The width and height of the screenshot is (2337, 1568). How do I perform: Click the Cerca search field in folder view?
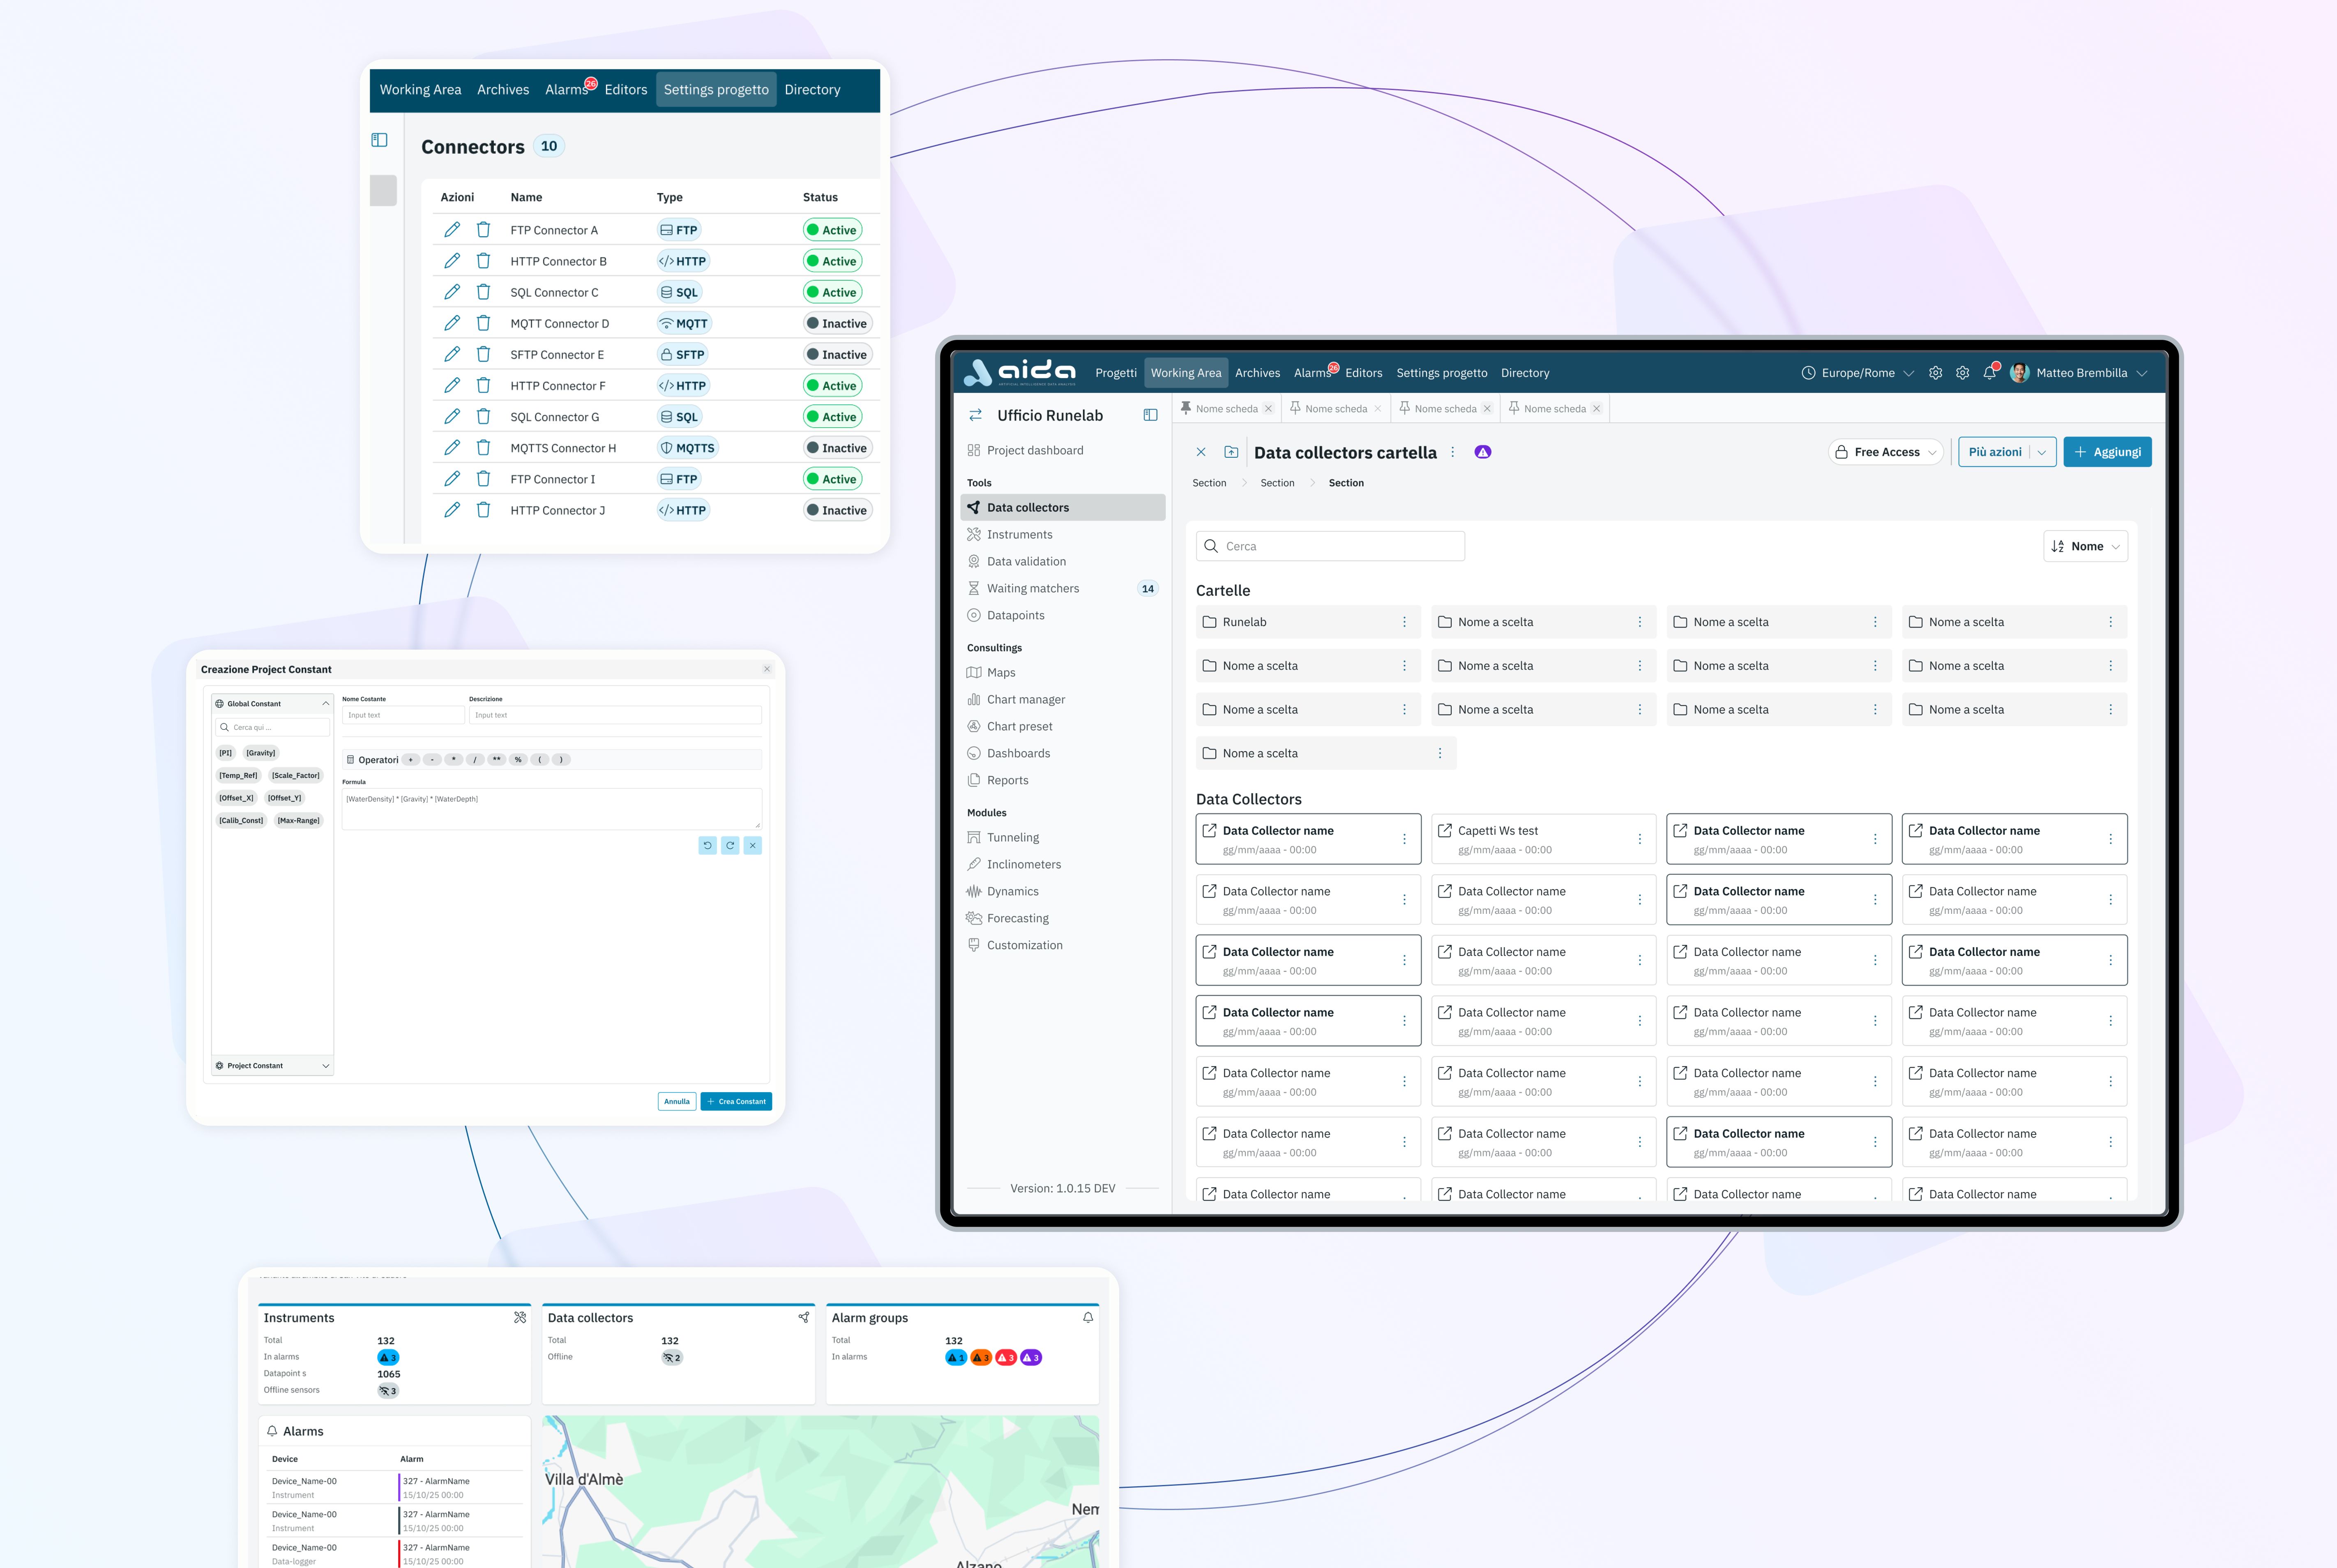pyautogui.click(x=1330, y=546)
